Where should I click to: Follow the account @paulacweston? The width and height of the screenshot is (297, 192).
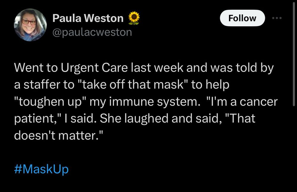[242, 18]
